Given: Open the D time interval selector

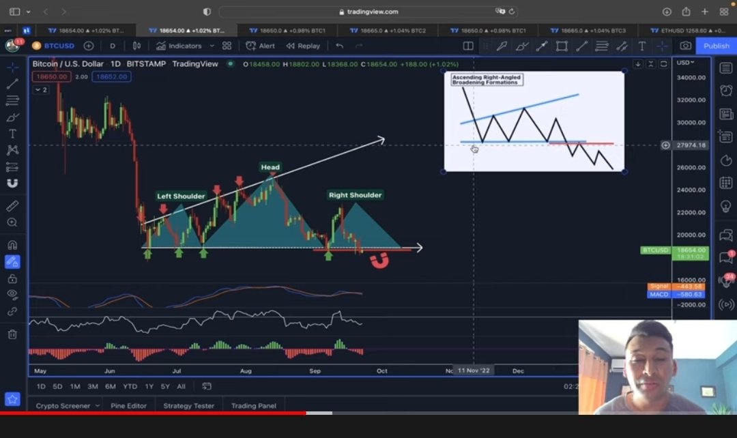Looking at the screenshot, I should (113, 46).
